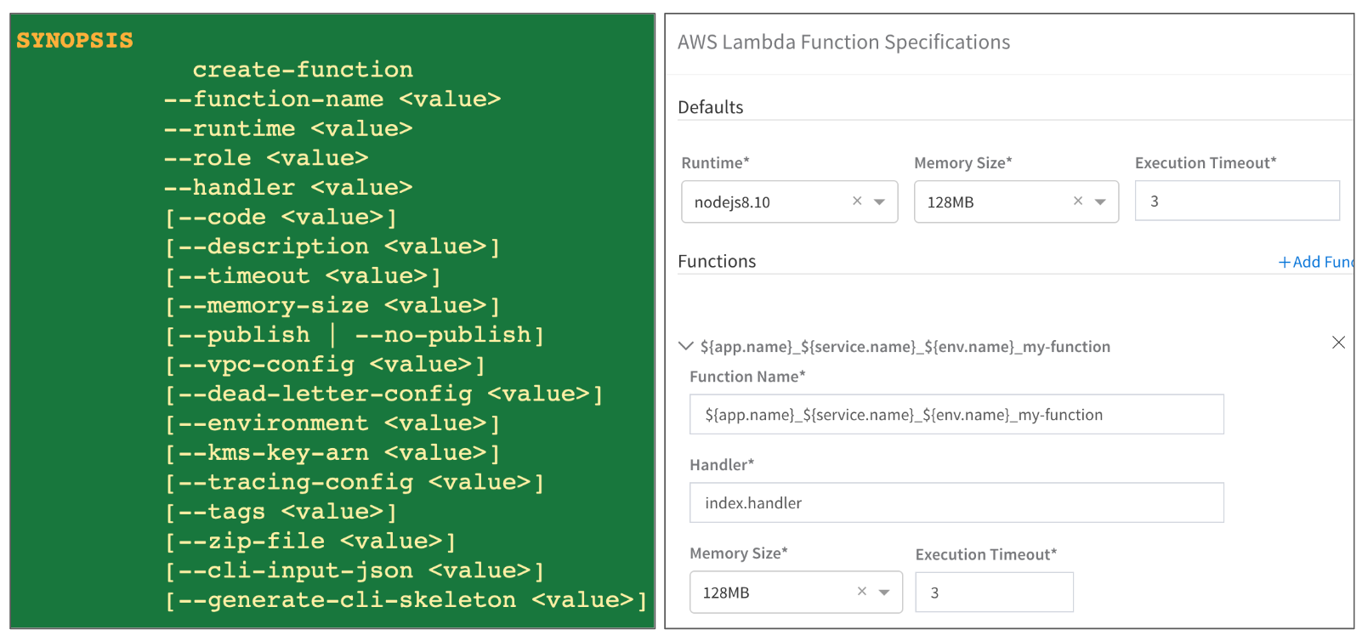The width and height of the screenshot is (1362, 641).
Task: Click the [--dead-letter-config <value>] line
Action: pyautogui.click(x=384, y=394)
